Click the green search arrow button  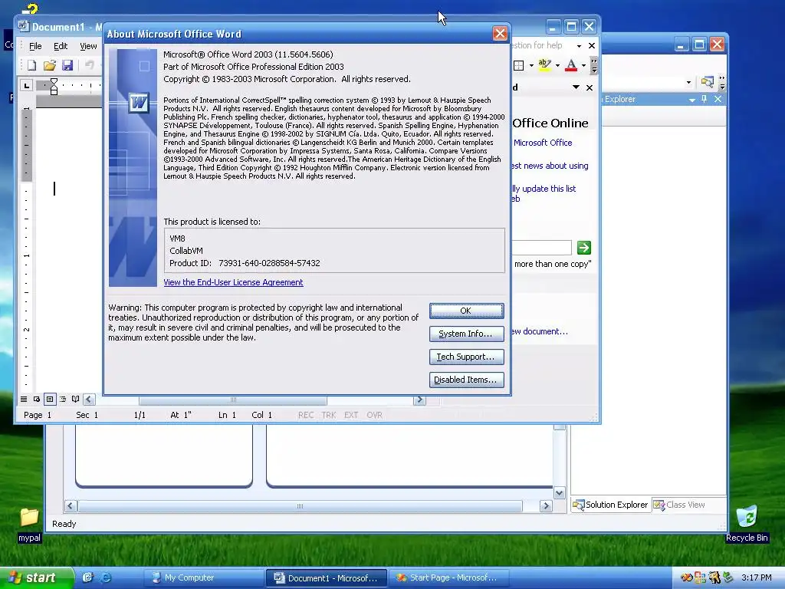coord(583,248)
